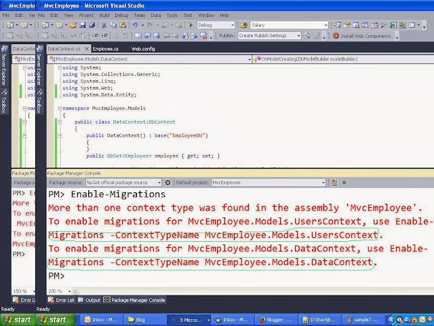This screenshot has width=434, height=326.
Task: Select the Package Manager Console bottom tab
Action: [x=134, y=300]
